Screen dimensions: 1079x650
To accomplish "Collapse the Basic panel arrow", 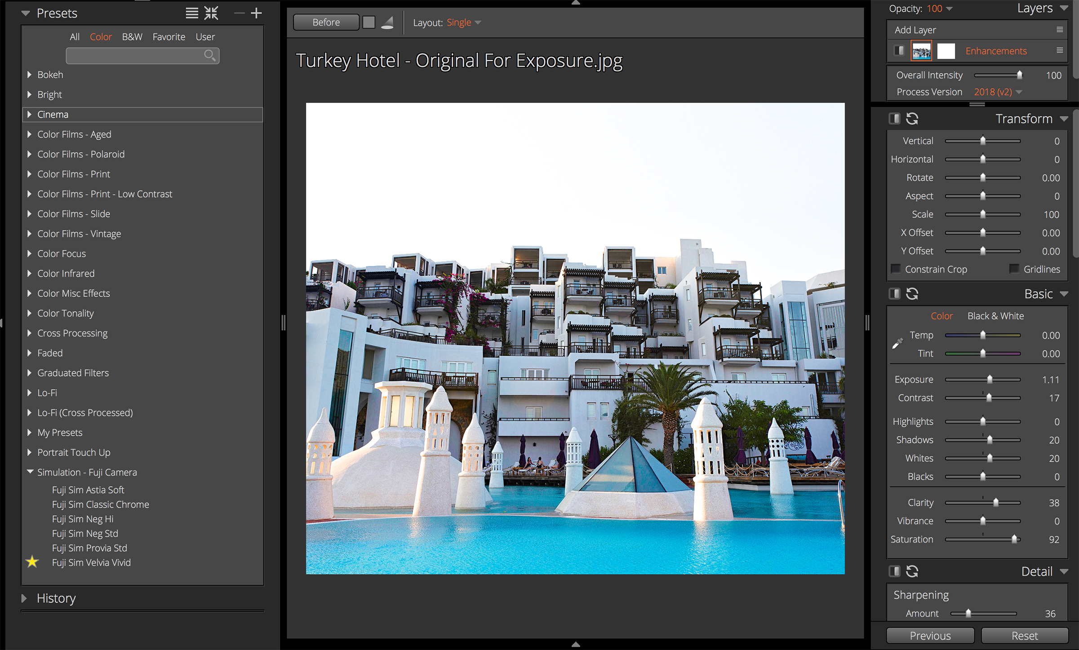I will (x=1064, y=294).
